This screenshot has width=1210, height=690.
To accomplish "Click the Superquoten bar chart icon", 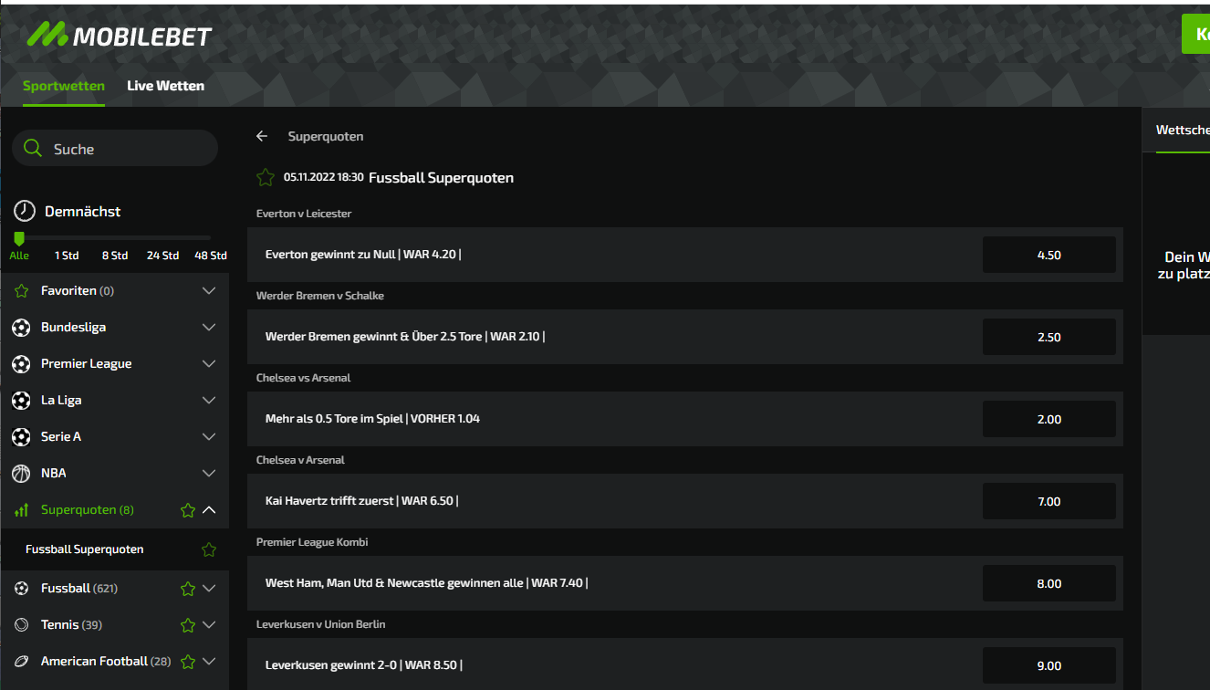I will coord(21,510).
